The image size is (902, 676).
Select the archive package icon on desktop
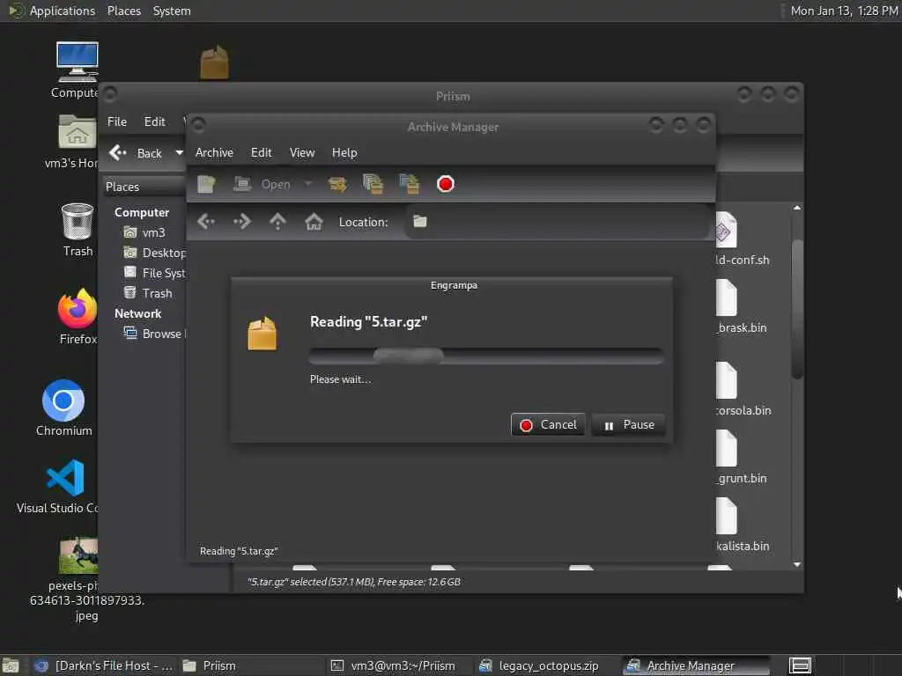pos(215,62)
